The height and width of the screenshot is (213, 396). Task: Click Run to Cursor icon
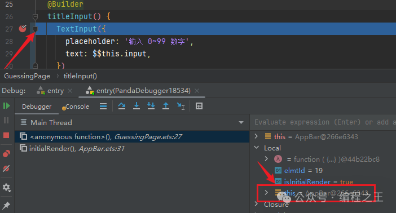click(x=181, y=106)
